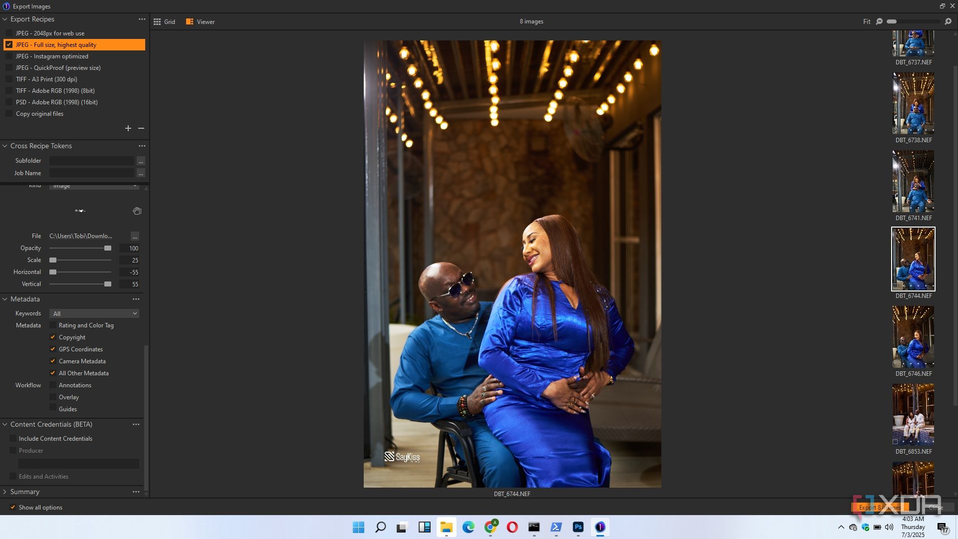Screen dimensions: 958x539
Task: Enable JPEG - Instagram optimized recipe
Action: (9, 56)
